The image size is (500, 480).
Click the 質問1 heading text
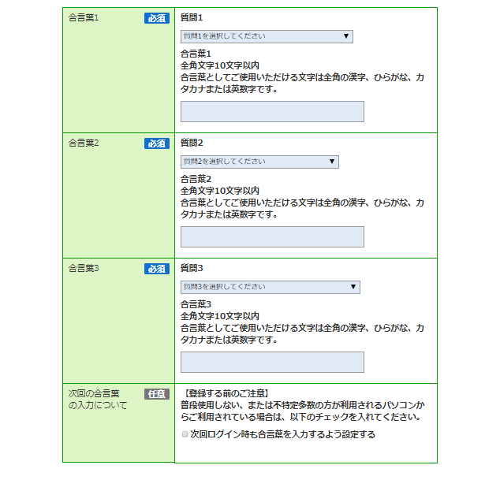point(192,17)
